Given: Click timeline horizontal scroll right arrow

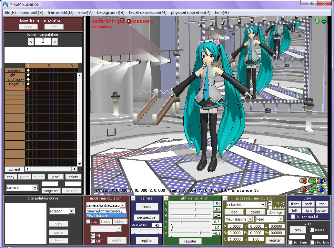Looking at the screenshot, I should click(x=75, y=169).
